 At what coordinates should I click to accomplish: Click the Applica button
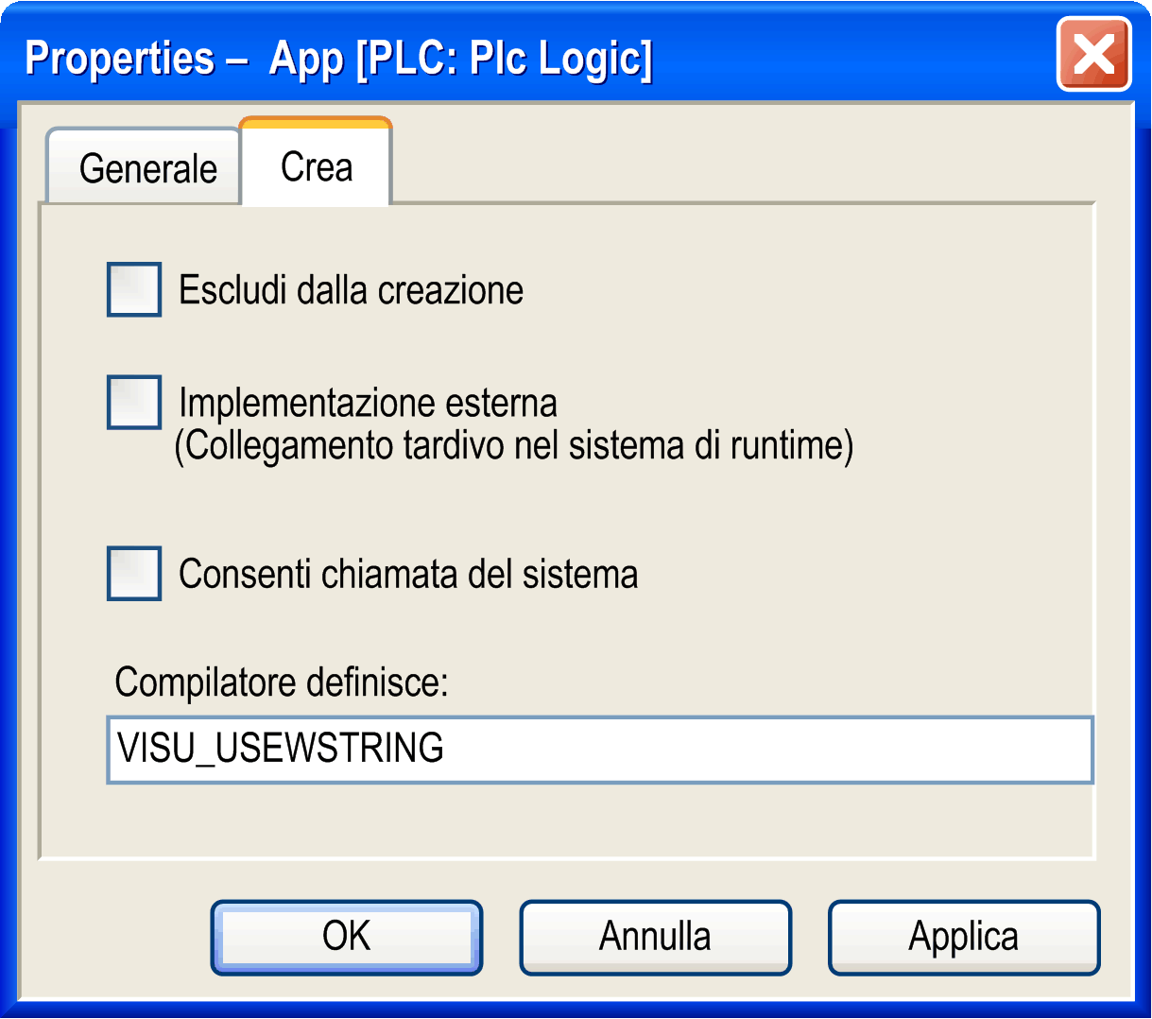[964, 937]
